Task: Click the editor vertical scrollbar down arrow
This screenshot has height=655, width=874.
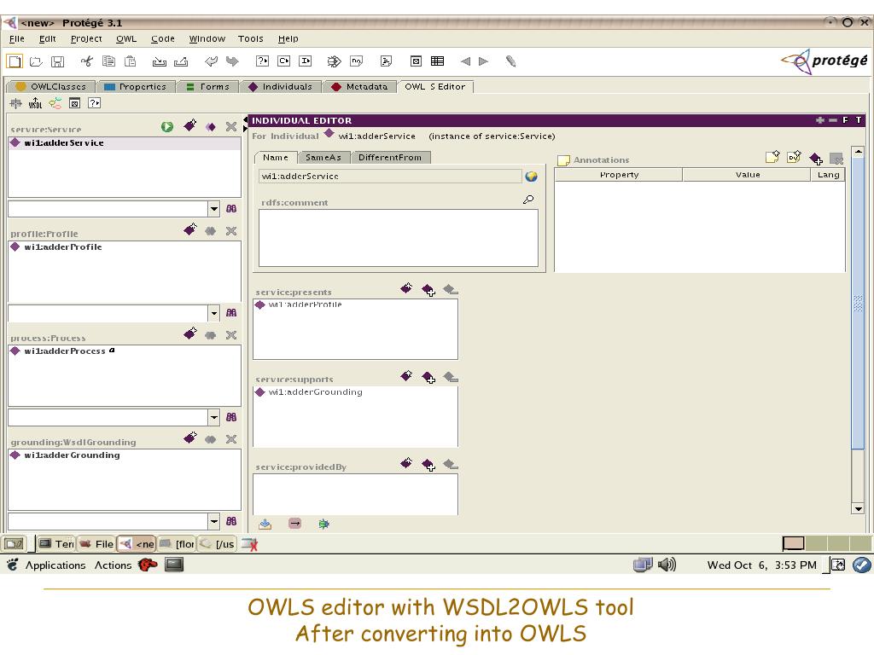Action: click(x=858, y=508)
